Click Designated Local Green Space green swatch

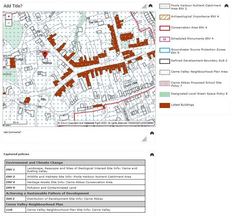coord(165,94)
